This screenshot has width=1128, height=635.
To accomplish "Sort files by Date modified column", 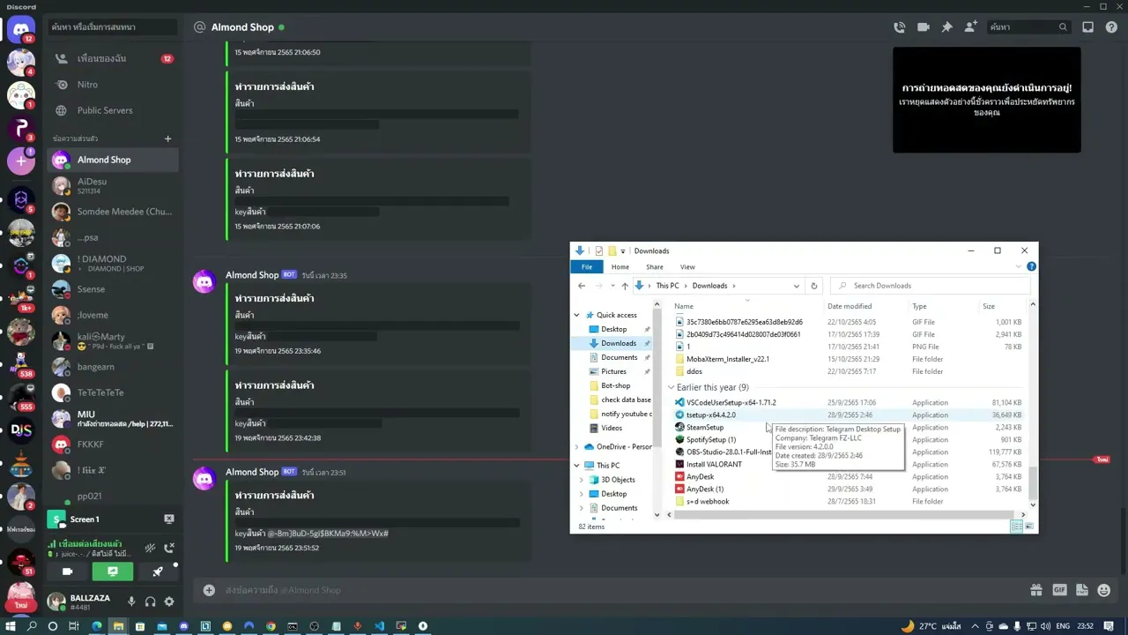I will [850, 307].
